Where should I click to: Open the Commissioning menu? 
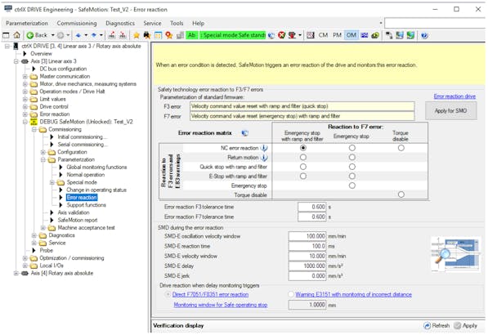pyautogui.click(x=77, y=24)
